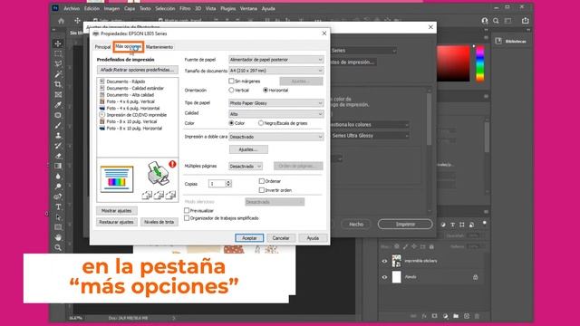580x326 pixels.
Task: Enable the Previsualizar checkbox
Action: 187,210
